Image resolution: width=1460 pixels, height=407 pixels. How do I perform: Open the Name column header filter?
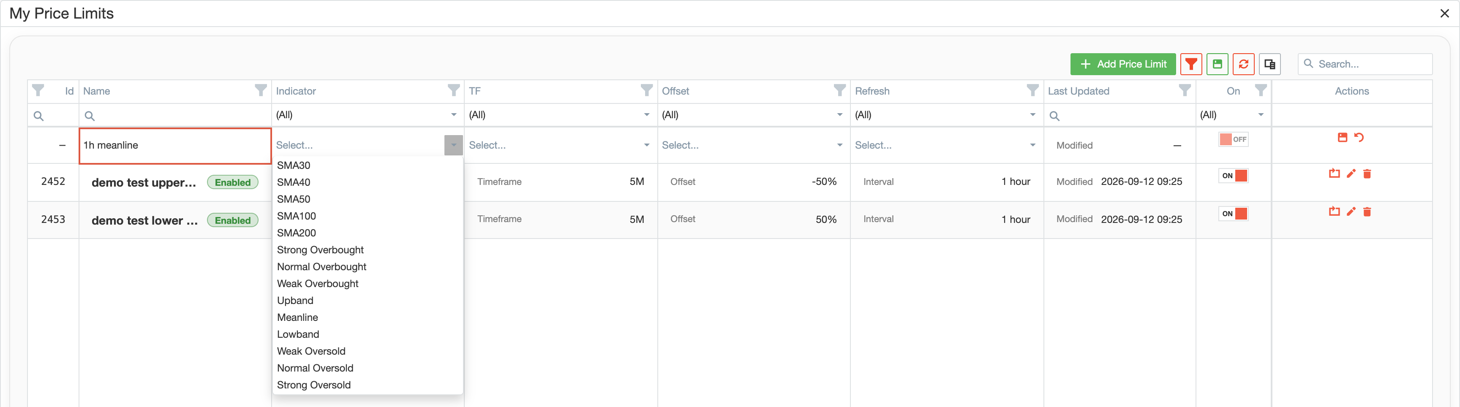click(261, 91)
